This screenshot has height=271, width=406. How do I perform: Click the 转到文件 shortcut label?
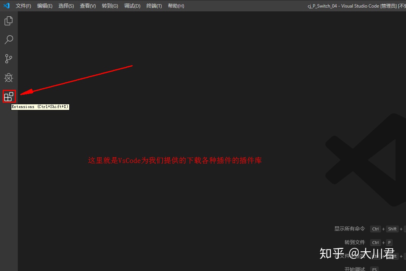pos(355,242)
